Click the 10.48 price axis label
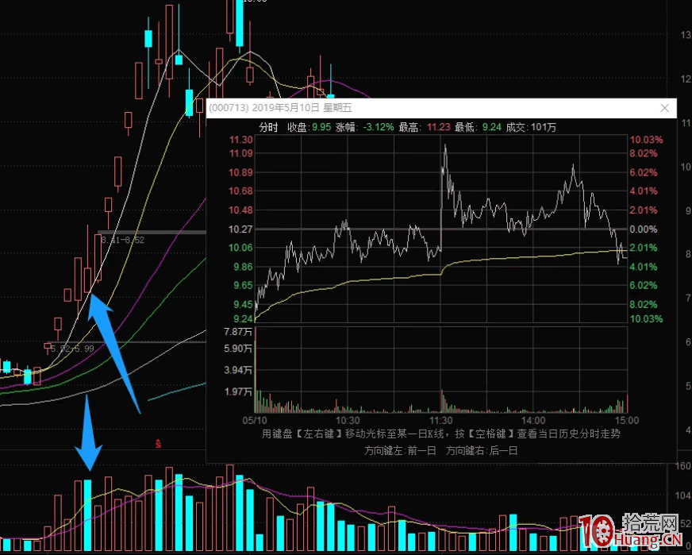 coord(240,210)
